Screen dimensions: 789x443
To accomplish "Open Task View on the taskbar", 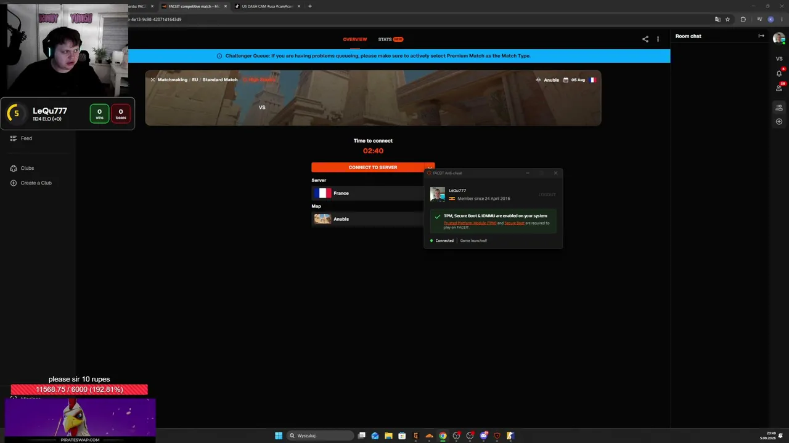I will click(362, 436).
